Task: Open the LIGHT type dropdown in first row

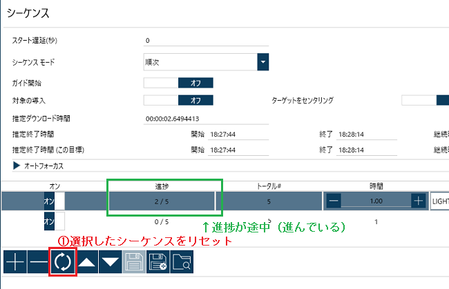Action: pos(439,201)
